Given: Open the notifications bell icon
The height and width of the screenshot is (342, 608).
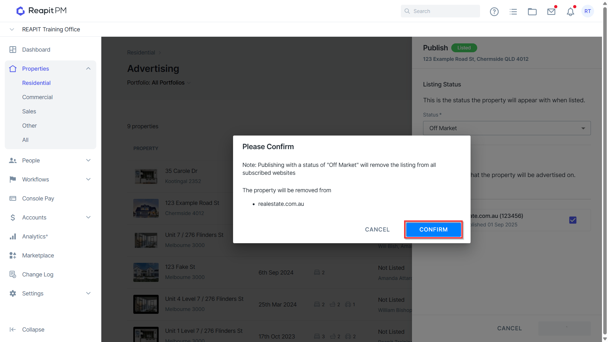Looking at the screenshot, I should click(570, 11).
